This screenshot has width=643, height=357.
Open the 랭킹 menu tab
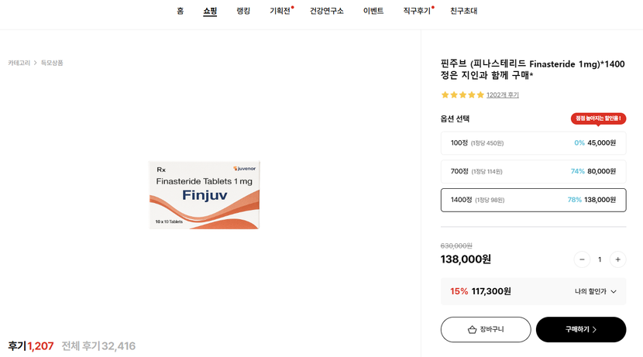pyautogui.click(x=243, y=12)
